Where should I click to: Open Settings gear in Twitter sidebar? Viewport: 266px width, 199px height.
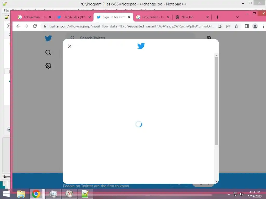click(x=48, y=66)
